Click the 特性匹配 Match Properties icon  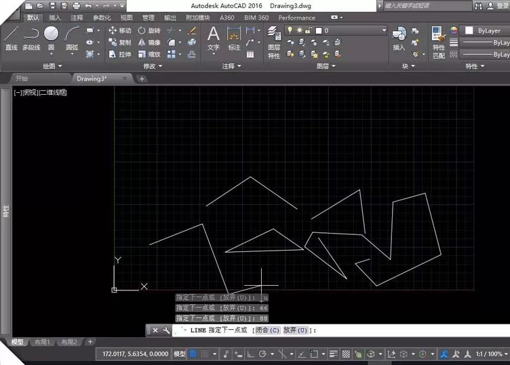438,42
